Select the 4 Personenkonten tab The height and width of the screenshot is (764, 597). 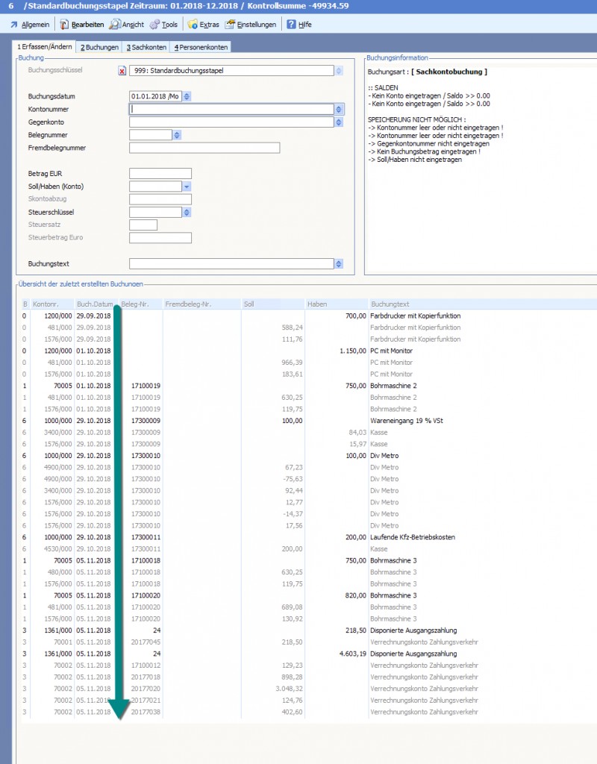[200, 47]
